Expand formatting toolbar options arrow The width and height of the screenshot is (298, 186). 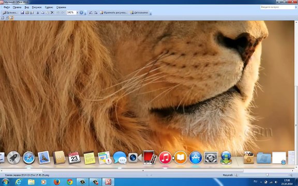click(x=151, y=13)
